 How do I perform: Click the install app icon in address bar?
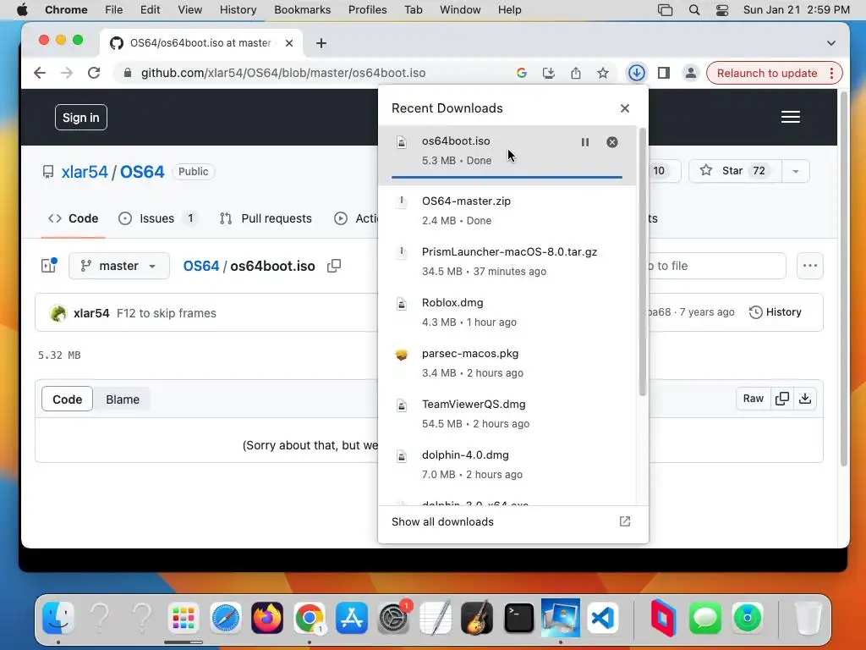[x=548, y=73]
